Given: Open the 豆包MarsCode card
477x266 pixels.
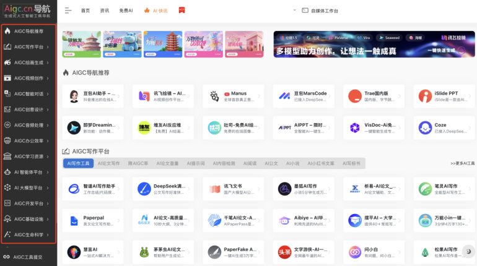Looking at the screenshot, I should pos(304,97).
